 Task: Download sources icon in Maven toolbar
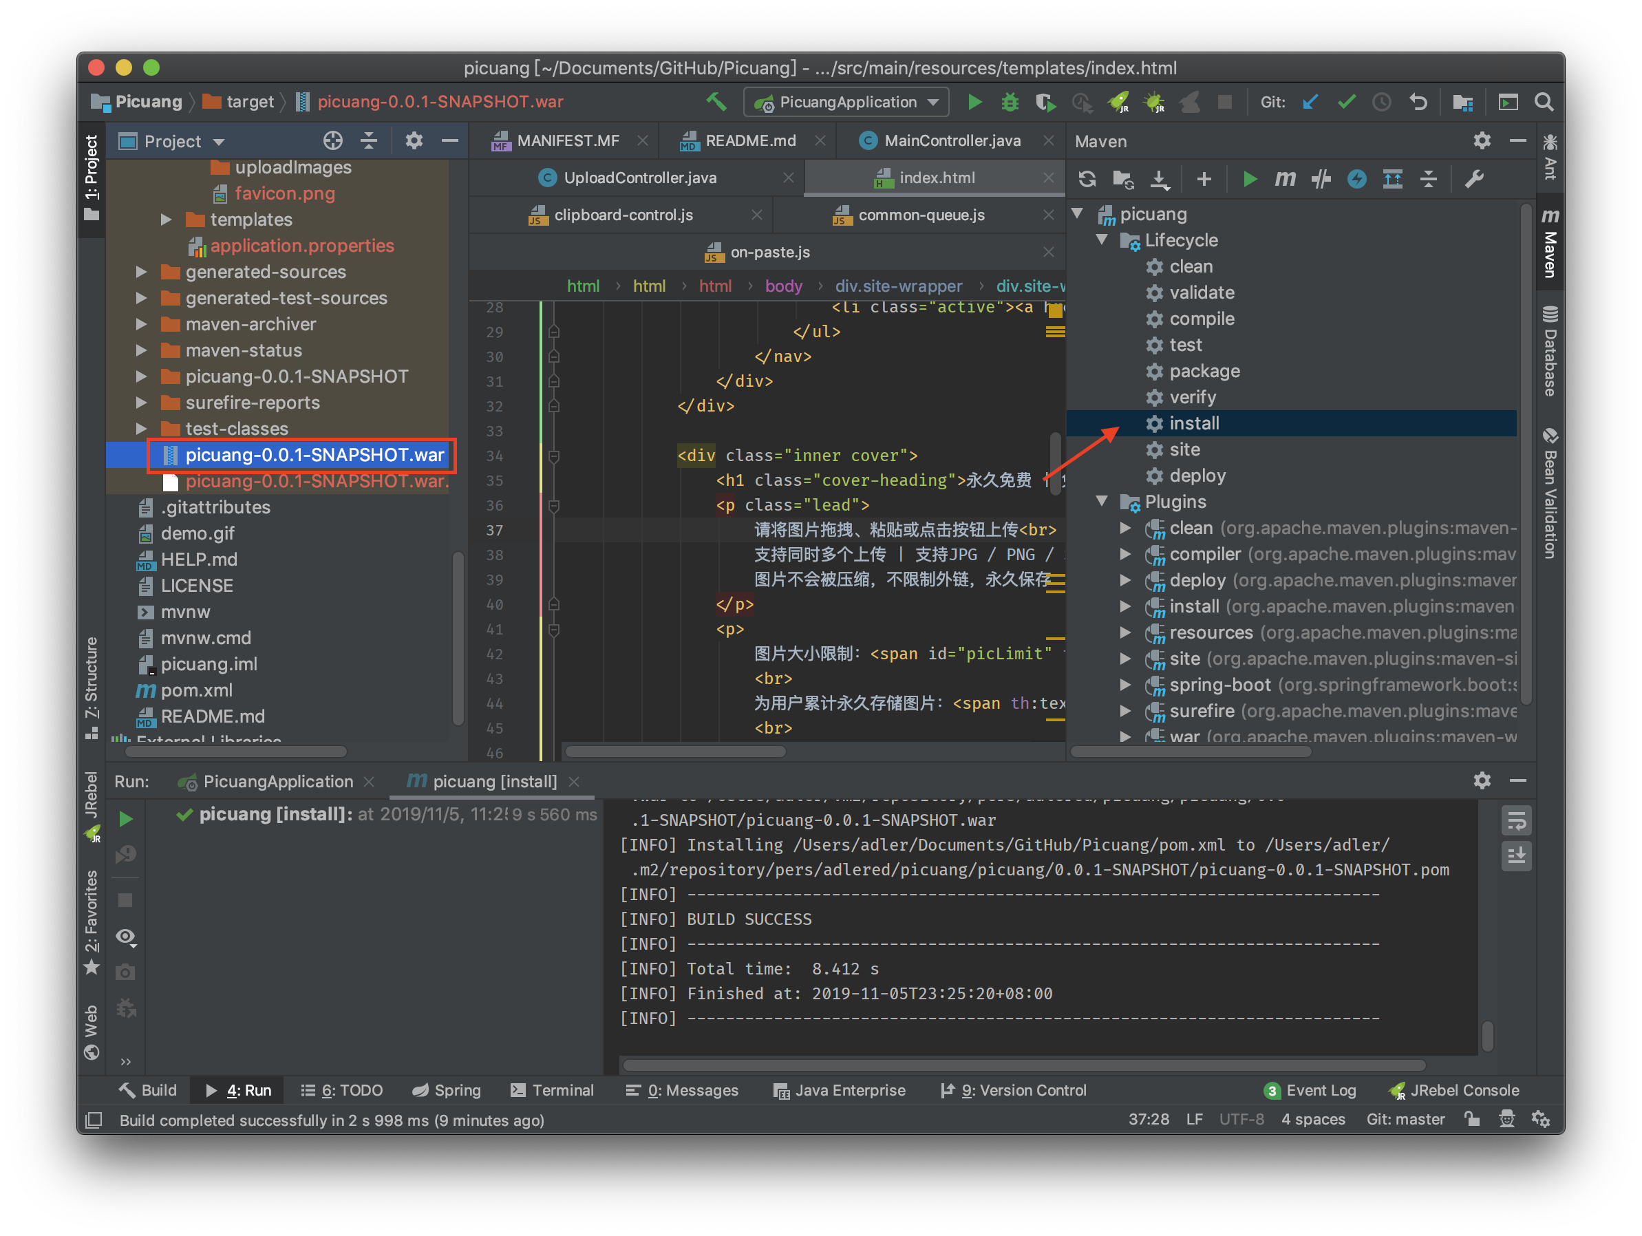tap(1159, 179)
